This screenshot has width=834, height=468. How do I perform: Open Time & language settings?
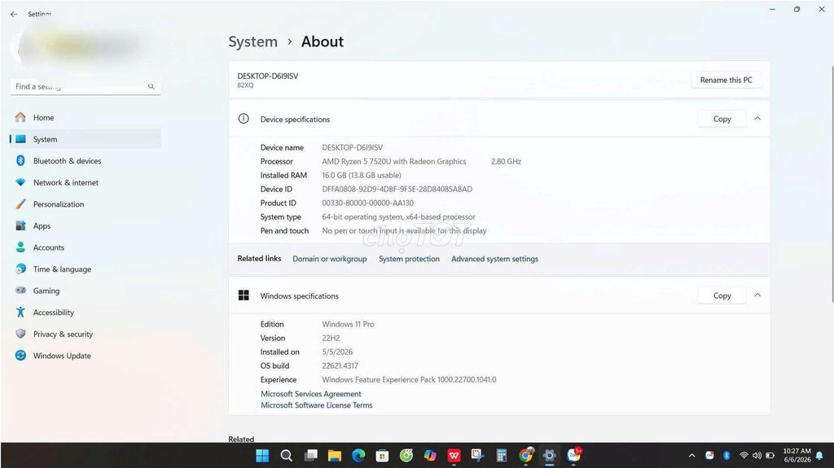point(85,269)
